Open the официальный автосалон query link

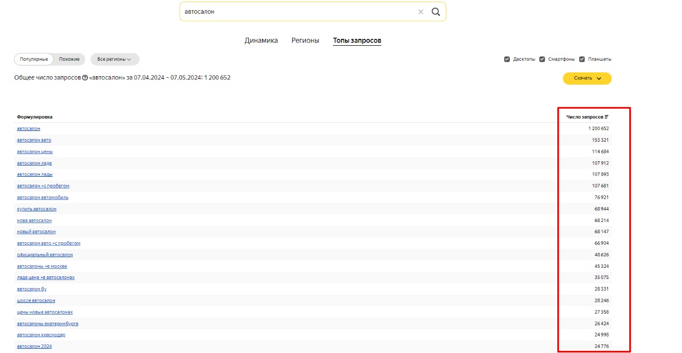[45, 255]
